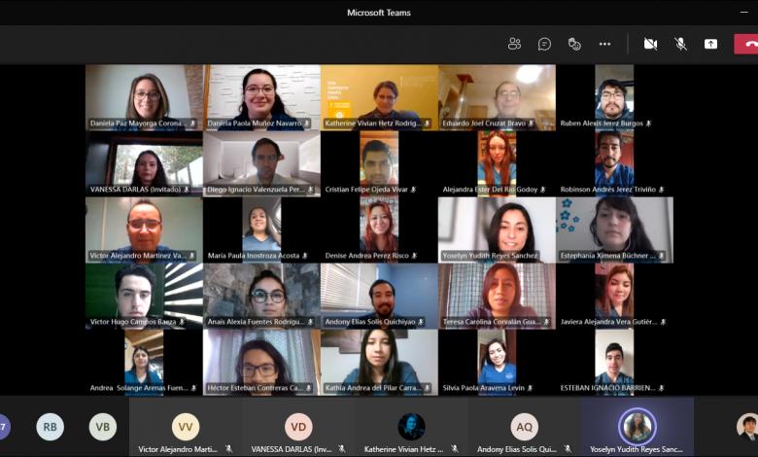758x457 pixels.
Task: Click the AQ avatar for Andony Elias
Action: 524,427
